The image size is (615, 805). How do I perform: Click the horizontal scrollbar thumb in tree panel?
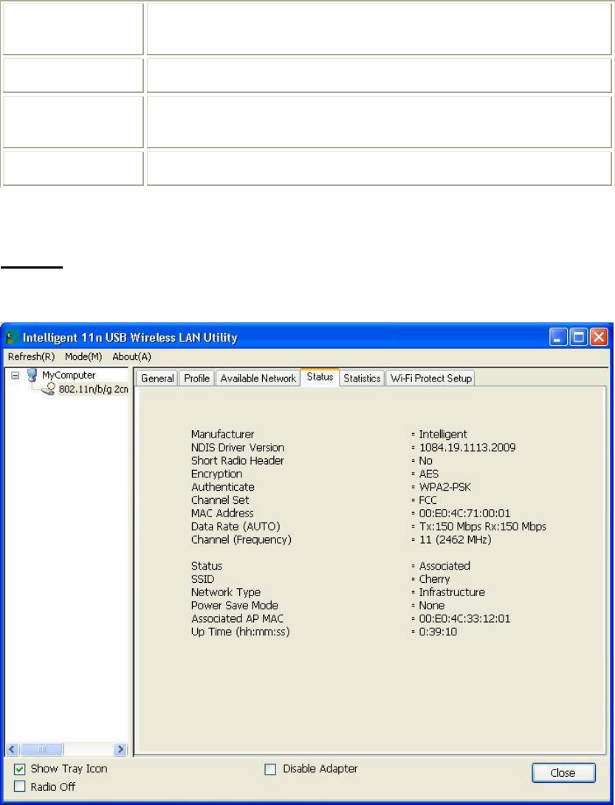42,750
